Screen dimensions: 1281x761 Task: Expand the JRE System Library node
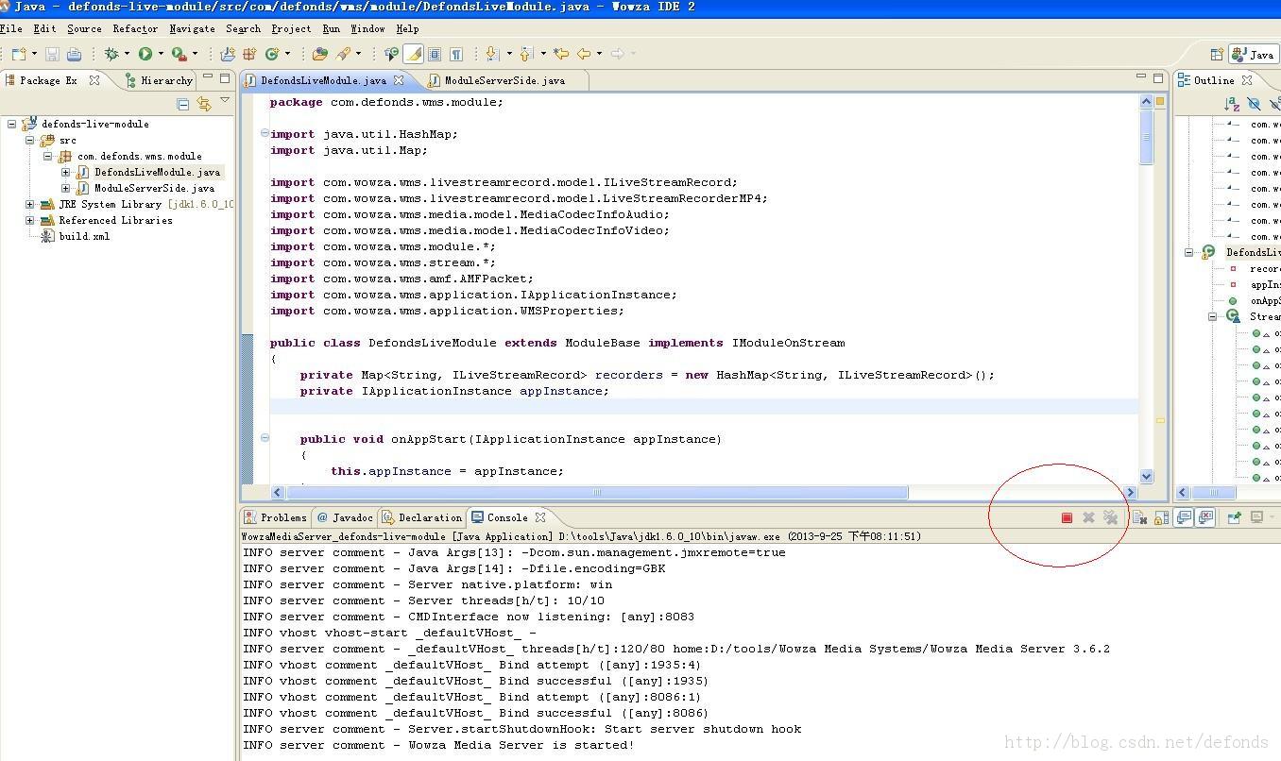[30, 204]
